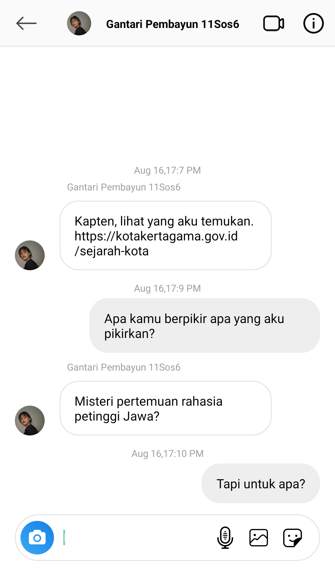The height and width of the screenshot is (574, 335).
Task: Tap the Aug 16,17:9 PM timestamp
Action: [167, 288]
